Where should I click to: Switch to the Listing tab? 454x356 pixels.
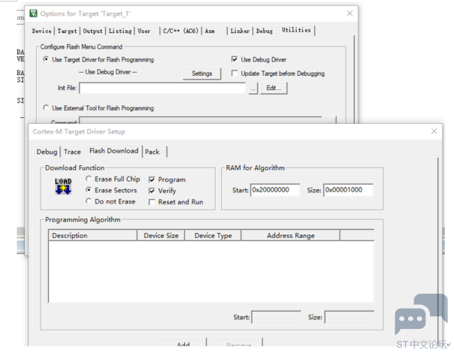120,31
